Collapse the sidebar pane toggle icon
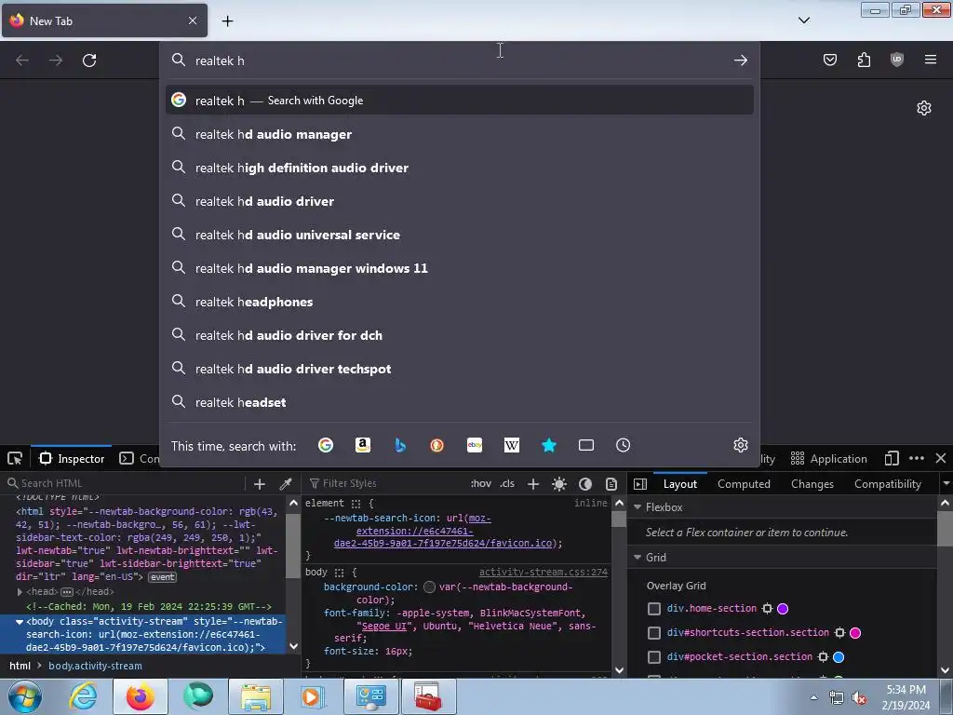 [x=640, y=484]
